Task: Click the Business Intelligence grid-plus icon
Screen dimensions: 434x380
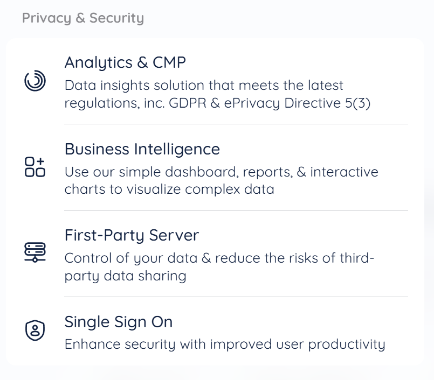Action: click(x=35, y=167)
